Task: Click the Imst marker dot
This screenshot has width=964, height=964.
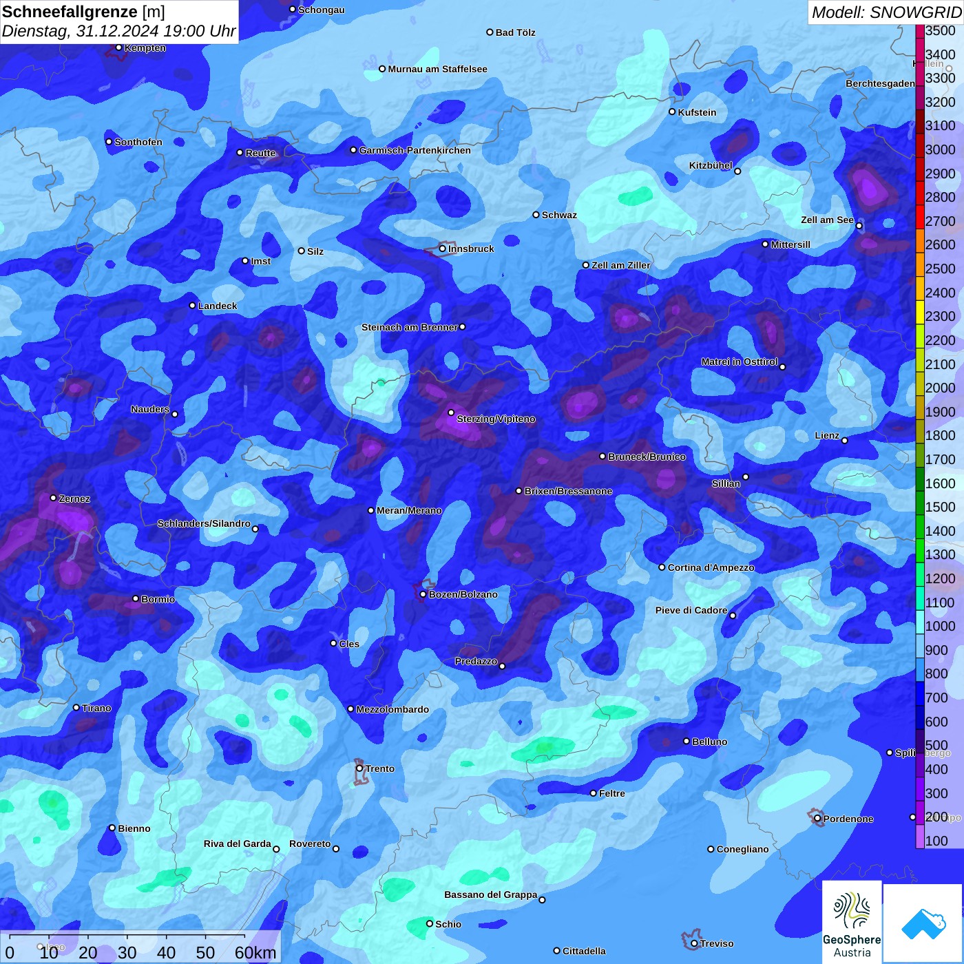Action: click(245, 261)
